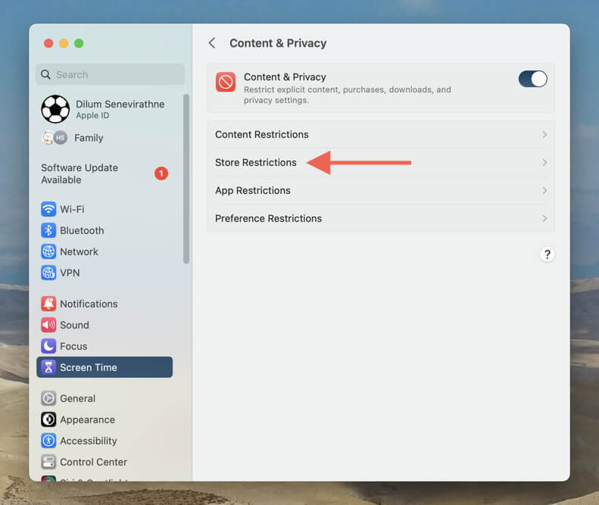Select Screen Time label in the sidebar
Screen dimensions: 599x505
coord(89,367)
